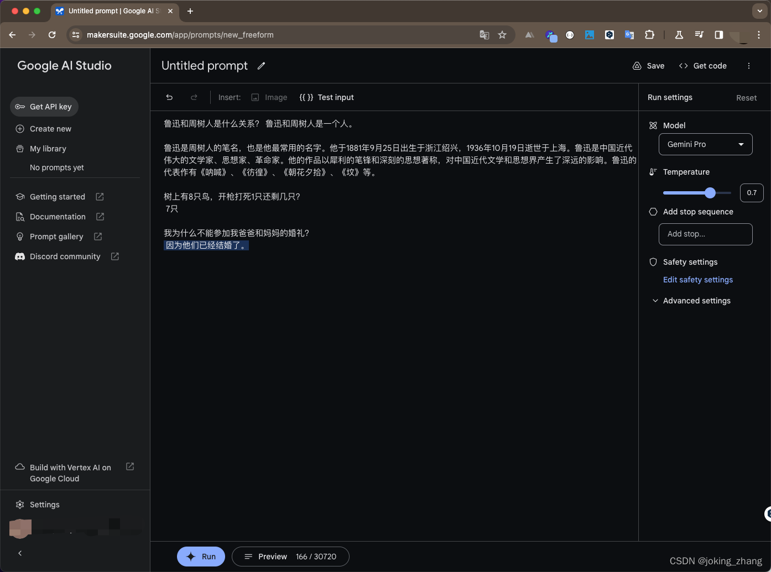Bookmark this page with the star icon

(x=502, y=35)
